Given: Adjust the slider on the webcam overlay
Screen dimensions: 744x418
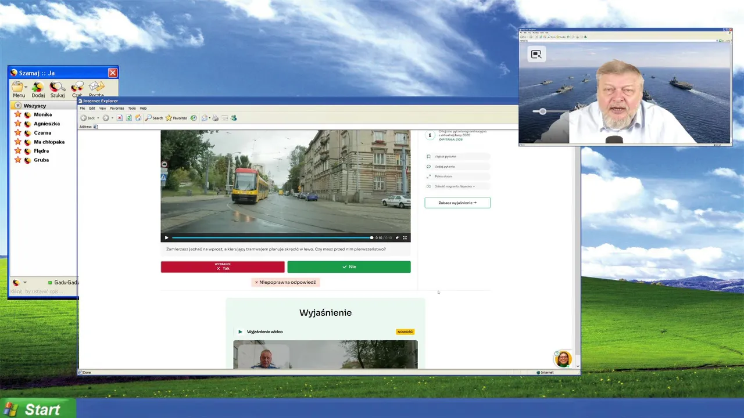Looking at the screenshot, I should click(x=542, y=111).
